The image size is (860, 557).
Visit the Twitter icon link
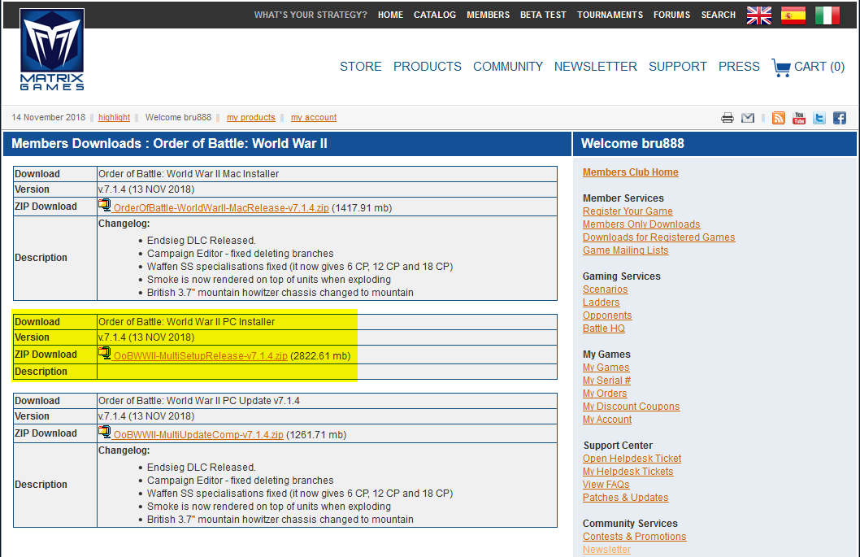(819, 118)
